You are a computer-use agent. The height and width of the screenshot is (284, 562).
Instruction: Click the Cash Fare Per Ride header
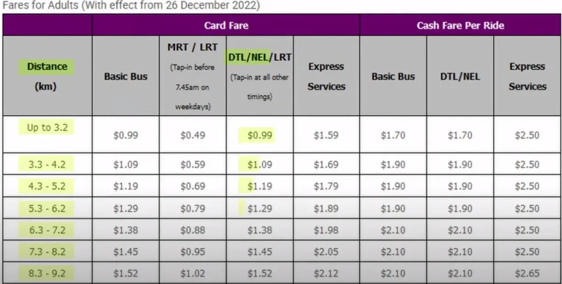tap(460, 25)
